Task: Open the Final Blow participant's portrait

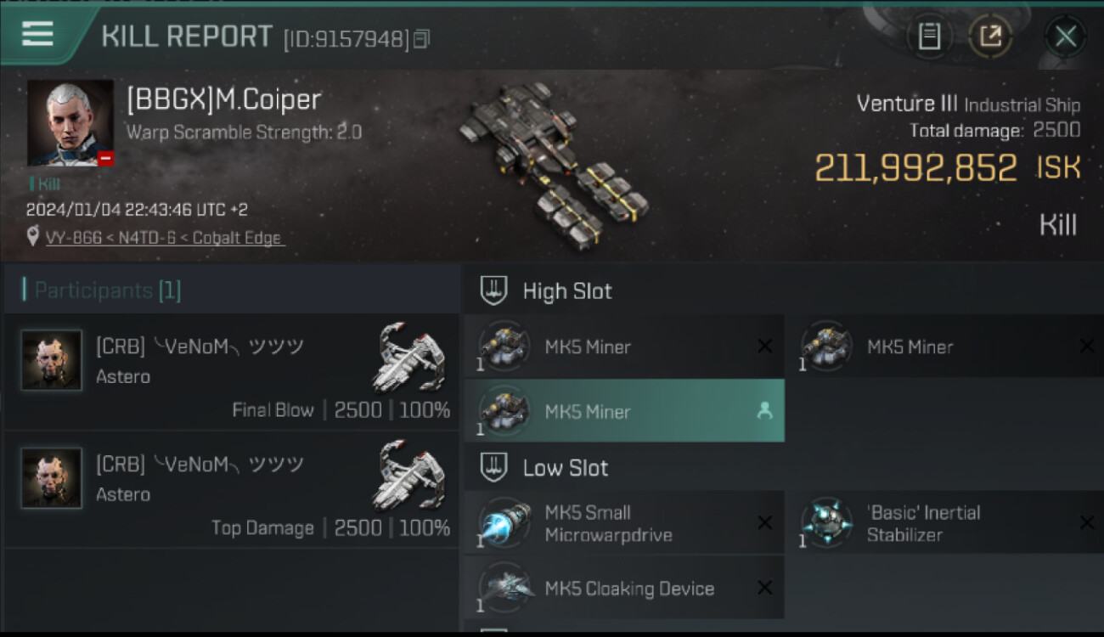Action: (x=52, y=360)
